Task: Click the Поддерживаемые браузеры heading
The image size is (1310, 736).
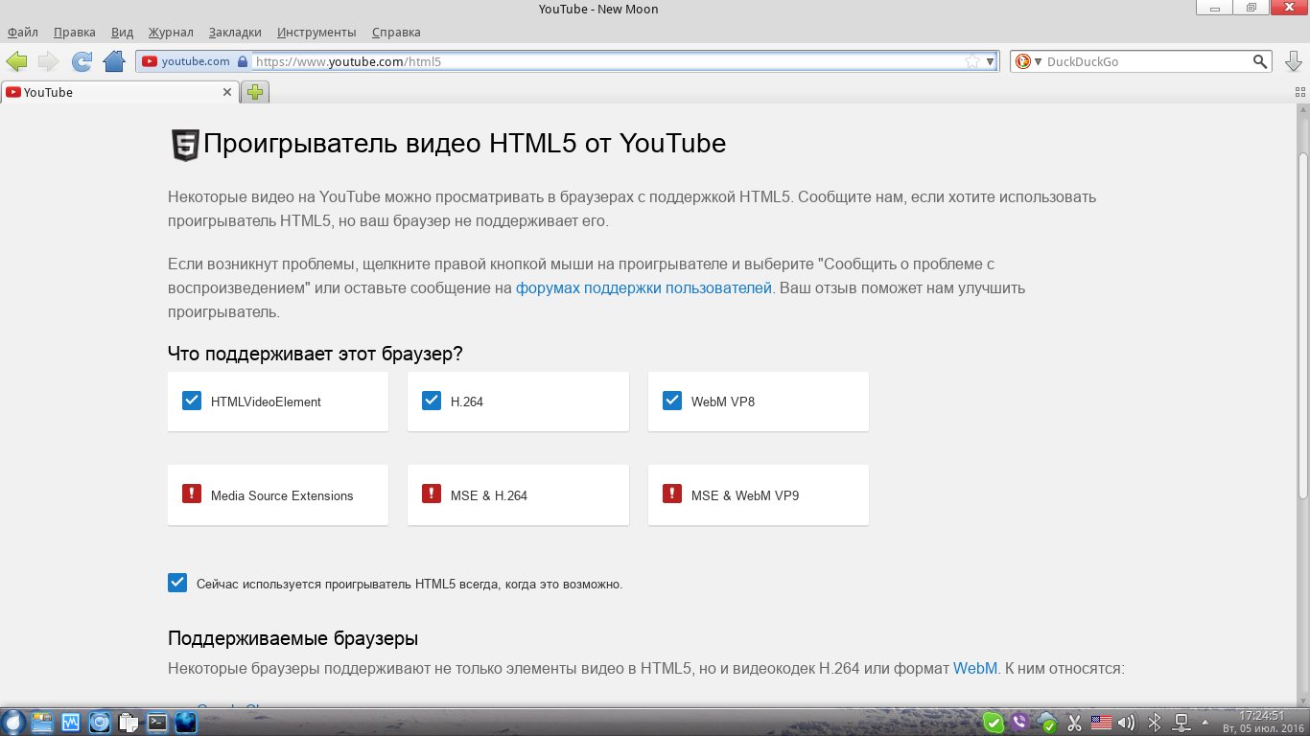Action: click(x=292, y=639)
